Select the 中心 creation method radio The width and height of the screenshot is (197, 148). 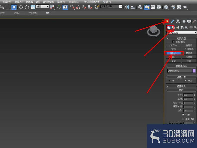pos(186,81)
